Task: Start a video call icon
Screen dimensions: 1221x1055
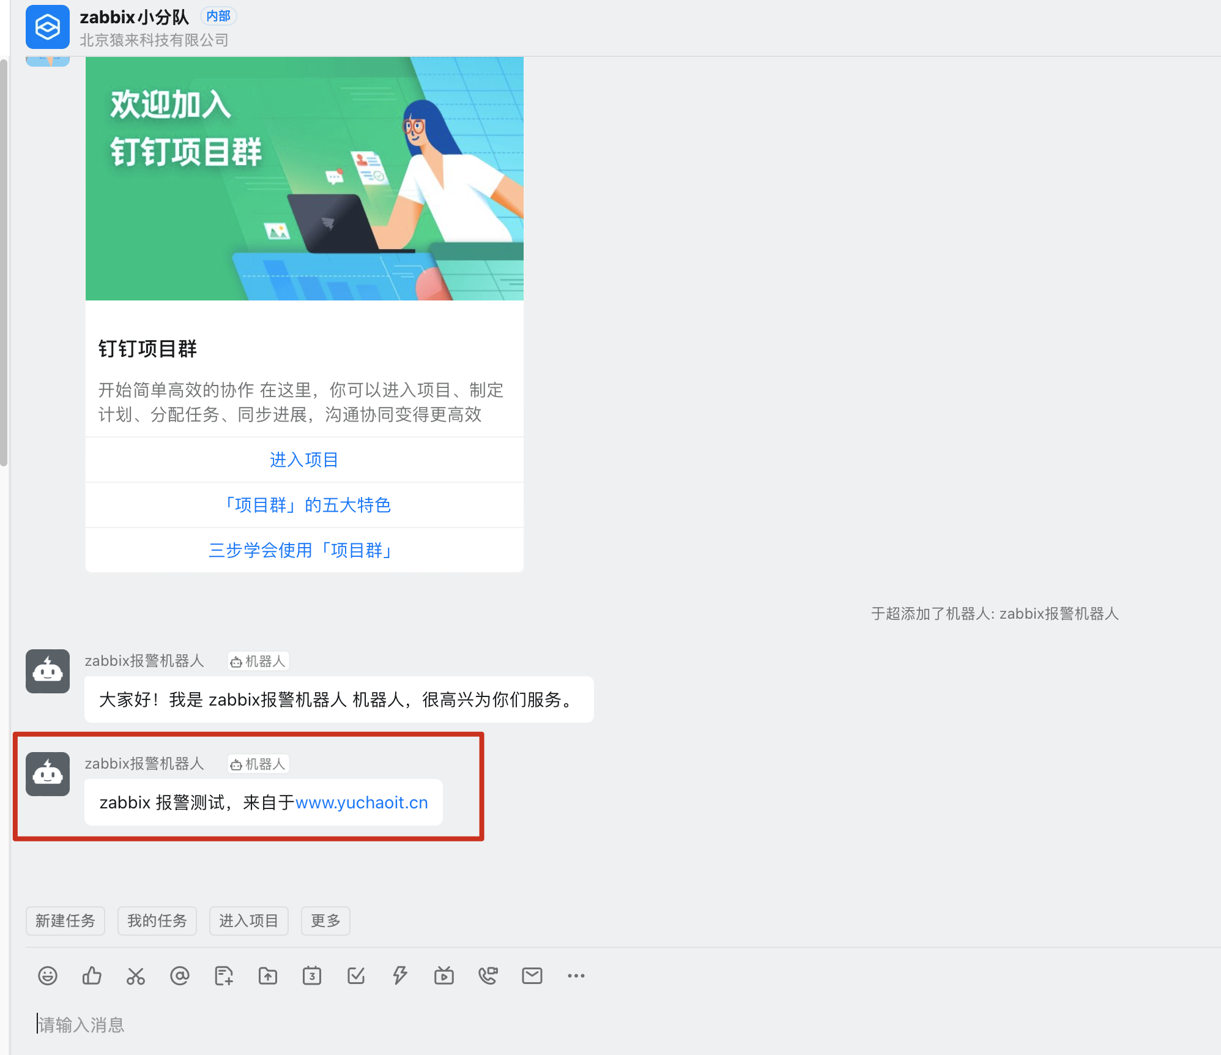Action: pos(488,975)
